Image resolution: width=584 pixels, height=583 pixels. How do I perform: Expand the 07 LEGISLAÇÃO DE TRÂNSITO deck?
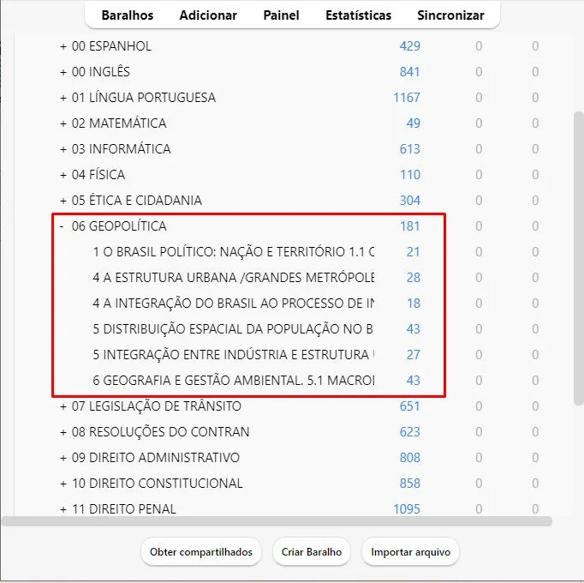(x=63, y=406)
